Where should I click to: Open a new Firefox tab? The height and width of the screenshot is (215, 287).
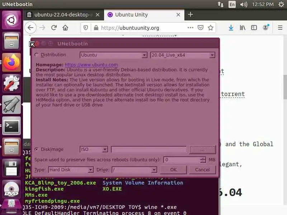pos(190,14)
